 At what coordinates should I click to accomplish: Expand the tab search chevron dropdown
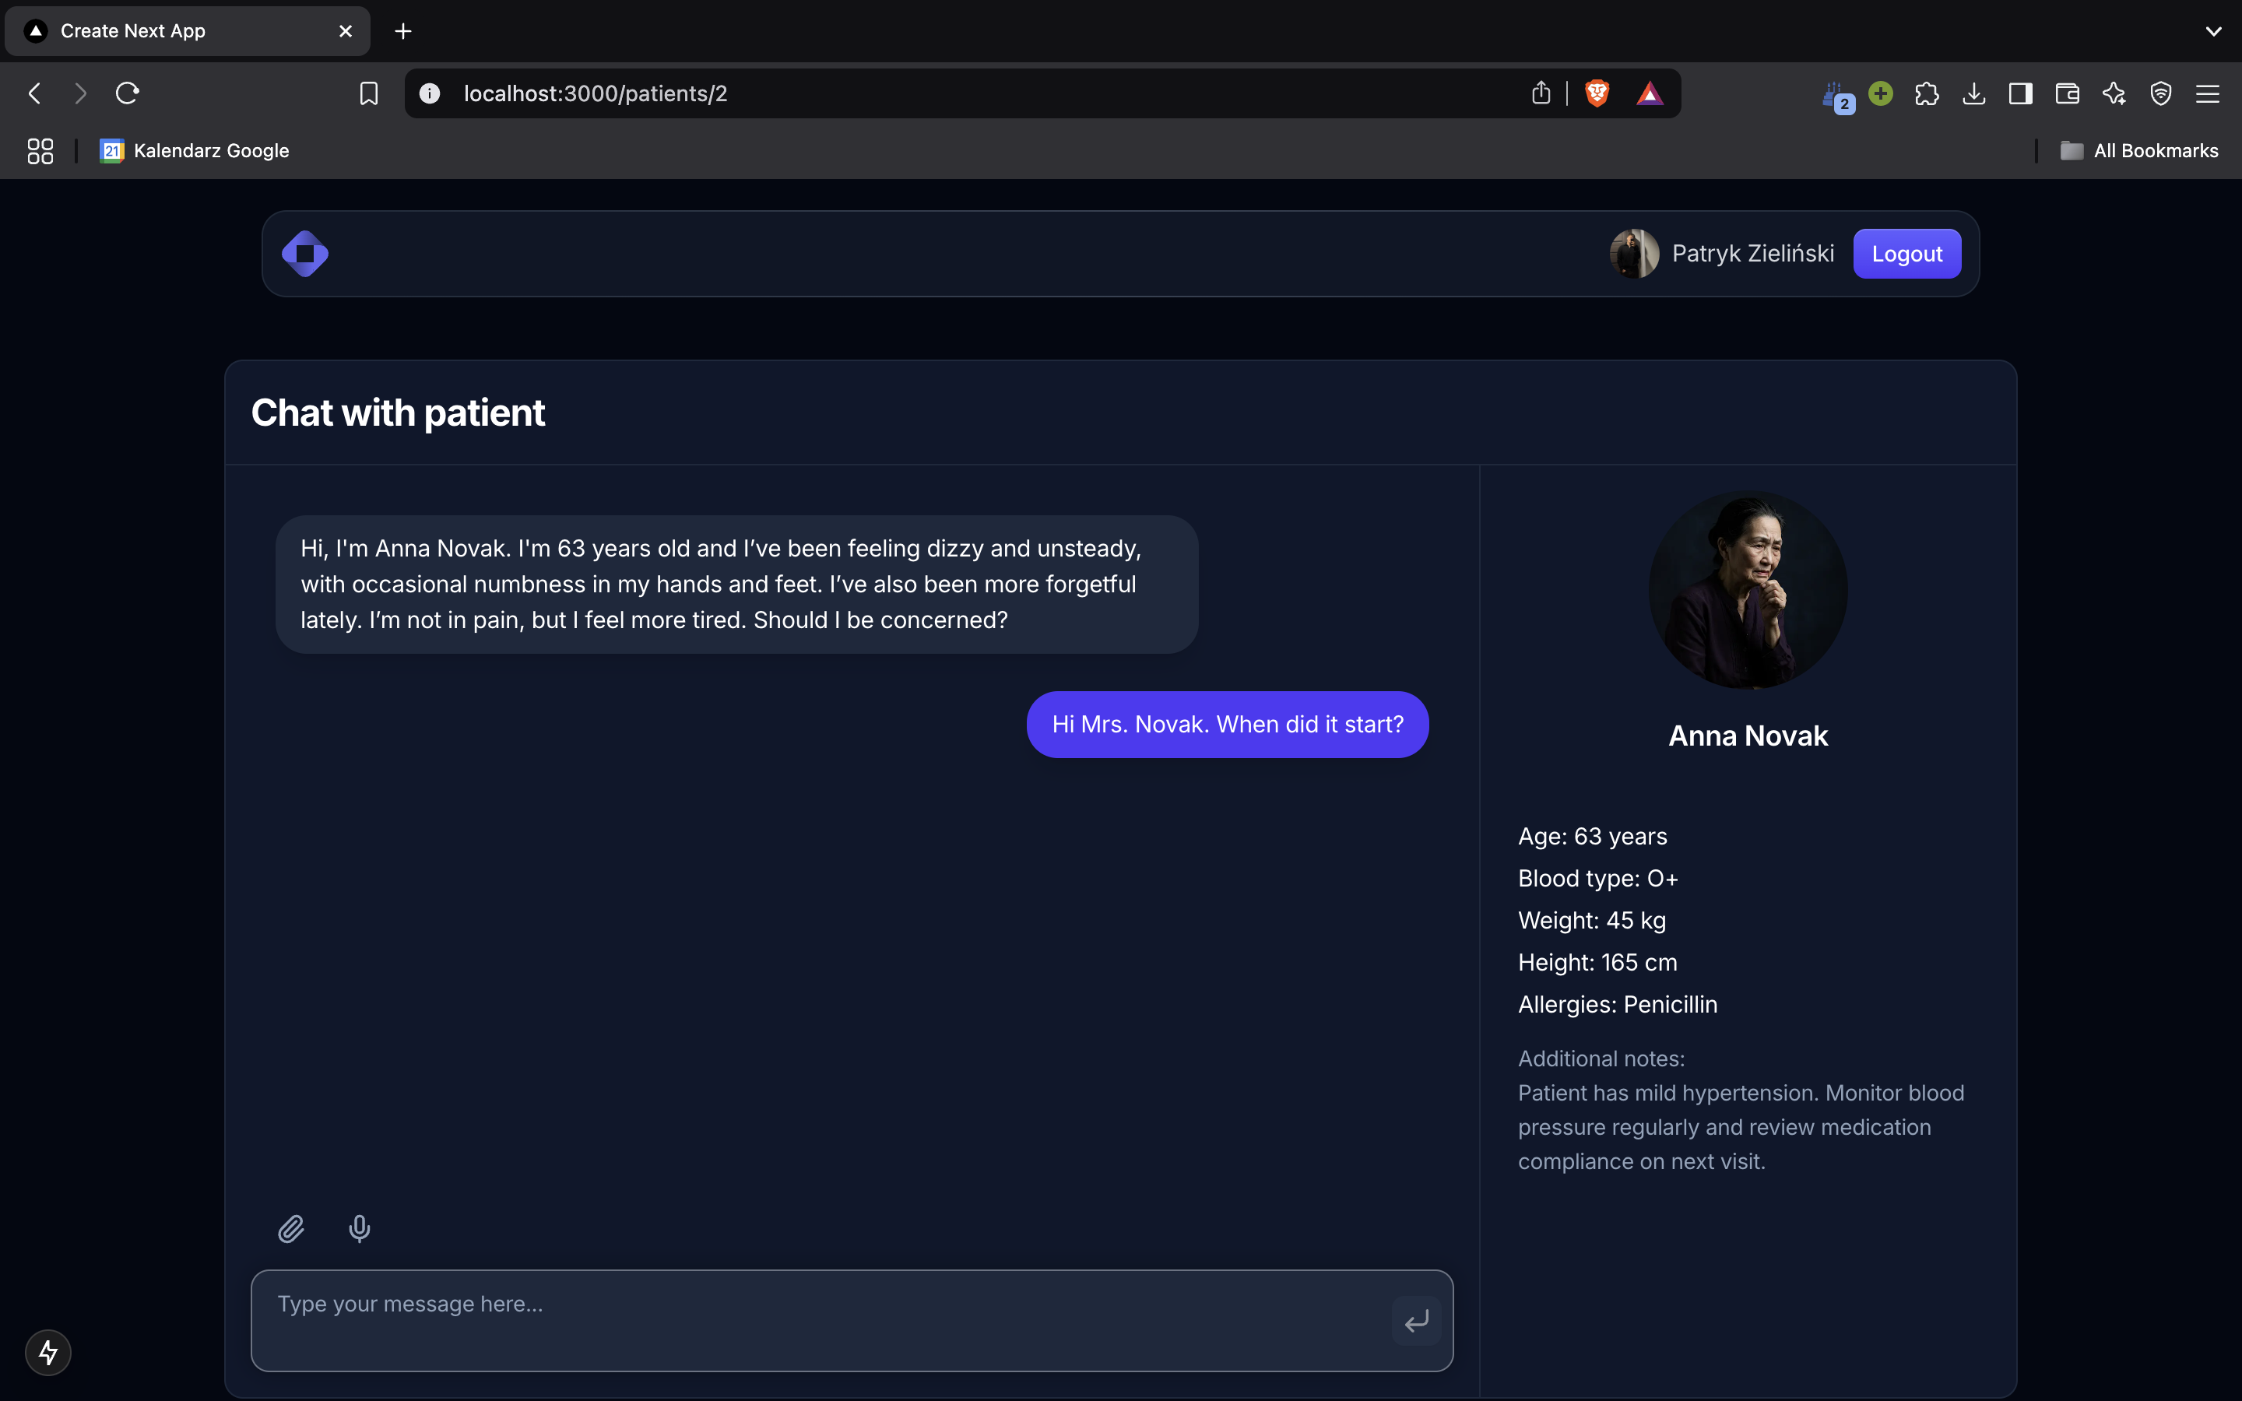click(2213, 31)
